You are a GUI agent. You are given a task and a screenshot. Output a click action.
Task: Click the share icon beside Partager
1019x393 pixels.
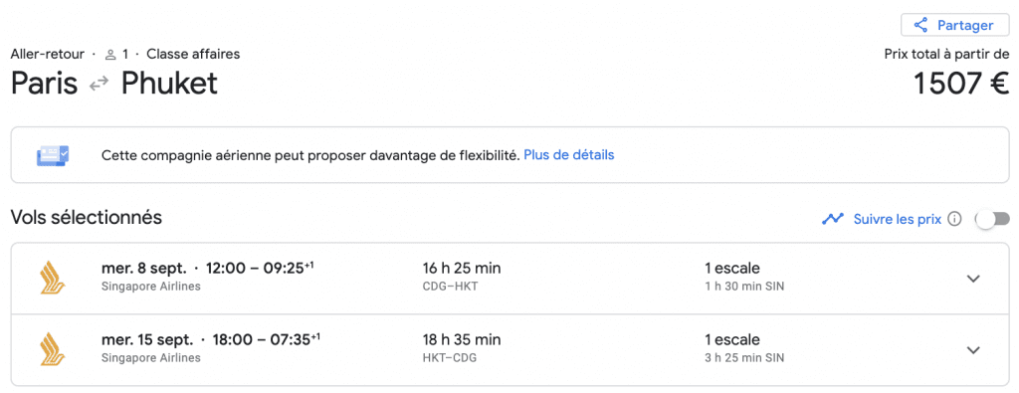920,25
